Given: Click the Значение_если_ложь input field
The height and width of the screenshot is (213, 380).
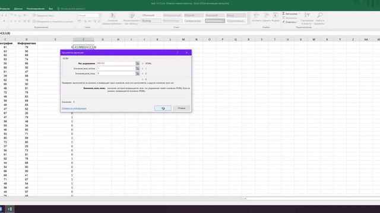Looking at the screenshot, I should coord(116,73).
